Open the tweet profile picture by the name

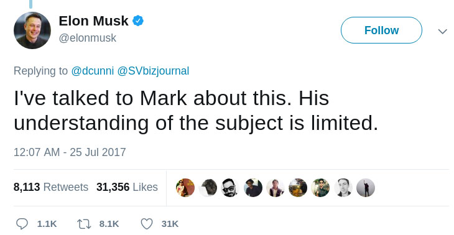point(32,30)
